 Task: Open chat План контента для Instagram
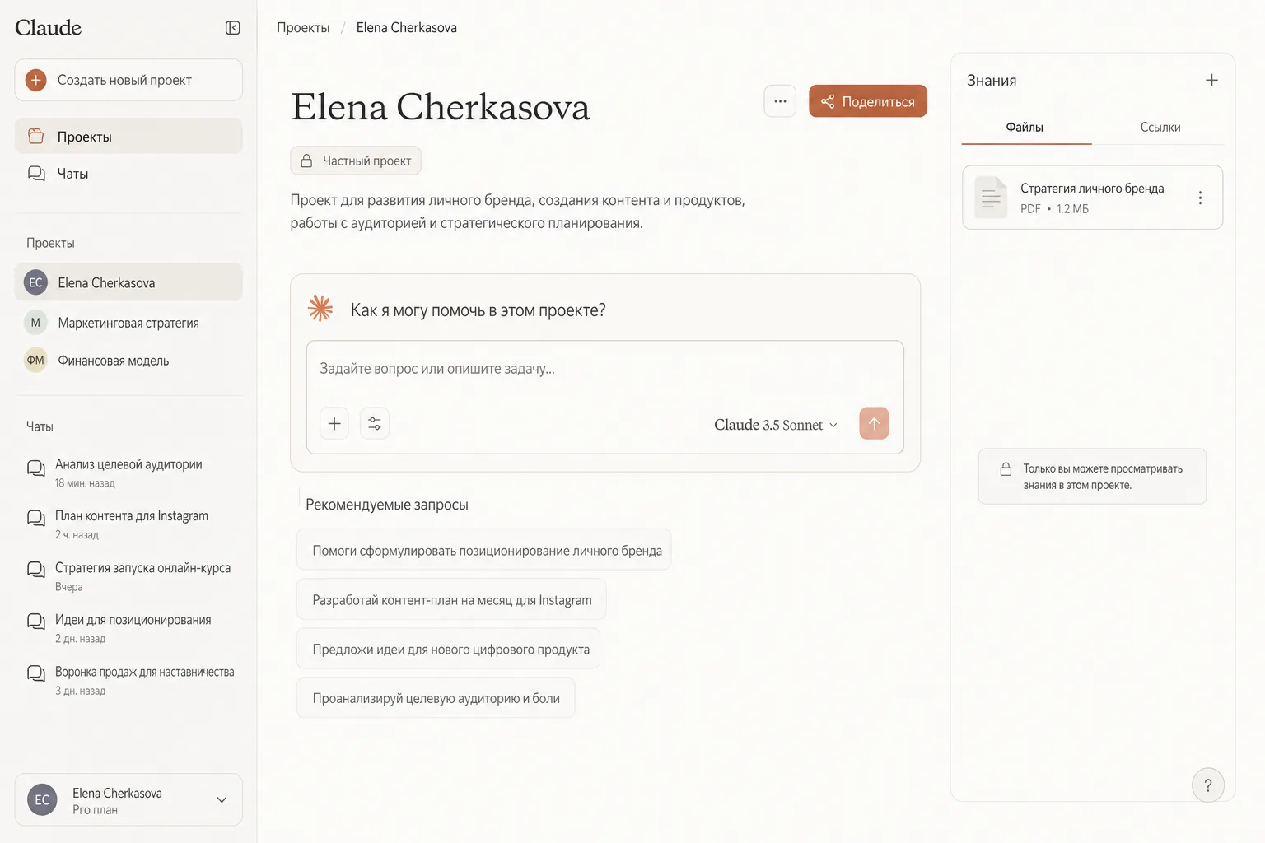point(128,524)
